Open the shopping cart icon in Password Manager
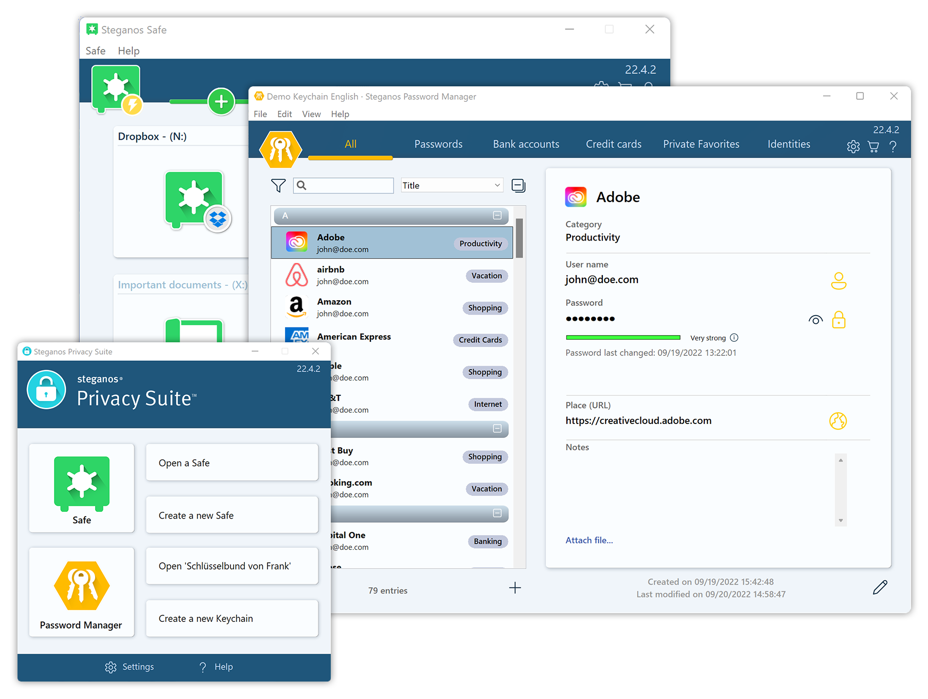The image size is (928, 699). click(873, 146)
